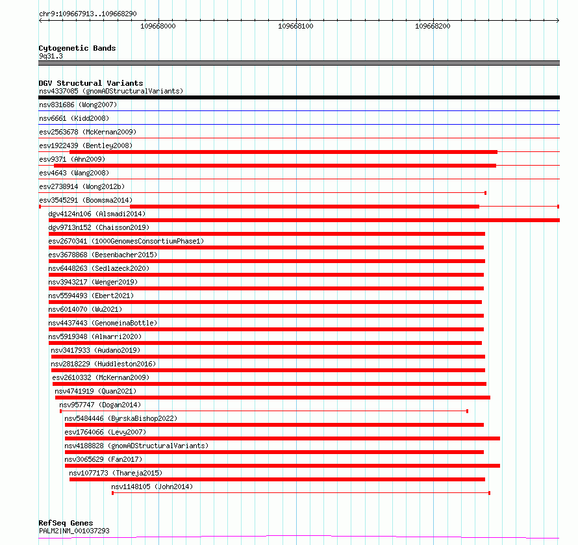Select nsv6014070 (Wu2021) label
578x545 pixels.
[x=85, y=309]
